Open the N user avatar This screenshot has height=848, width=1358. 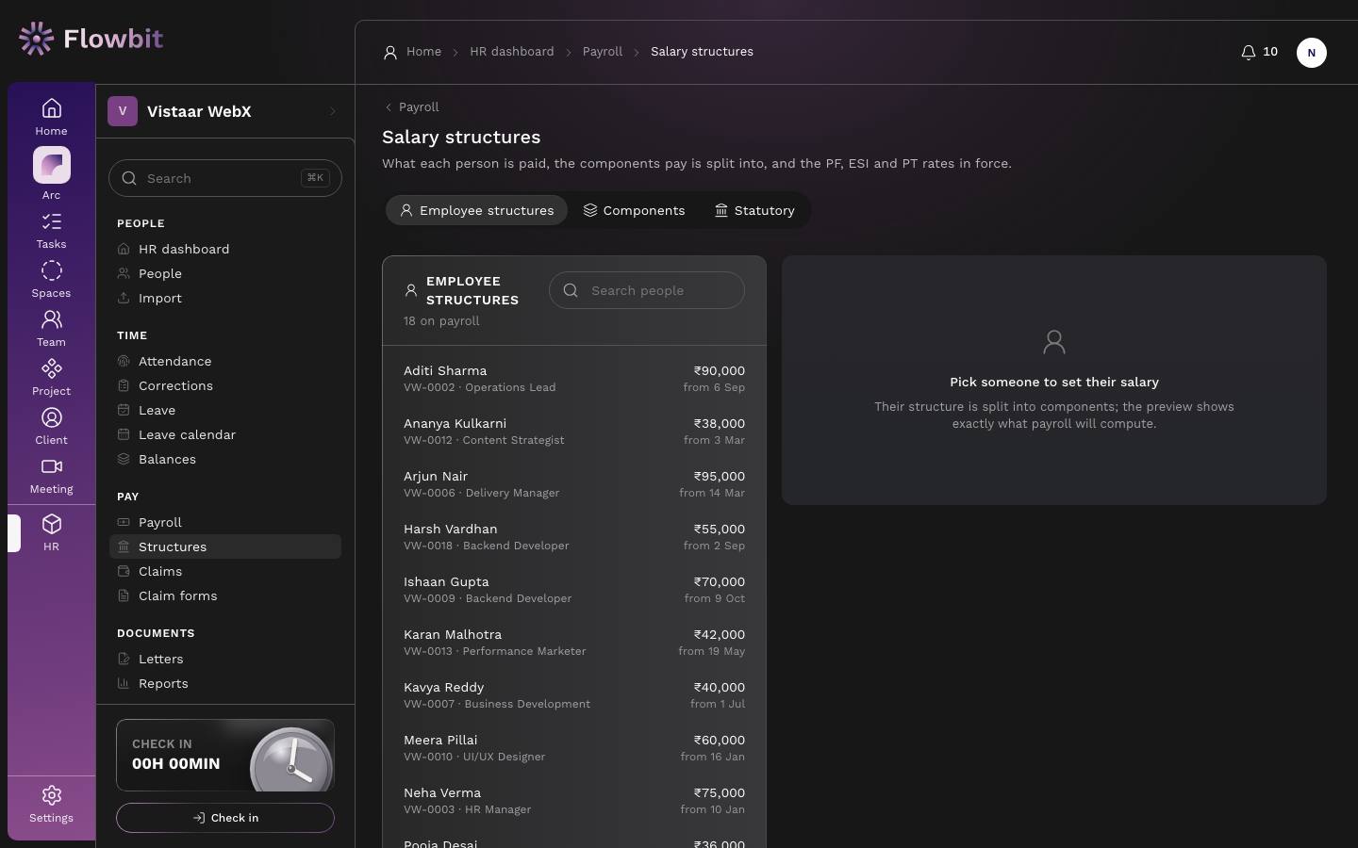point(1311,53)
